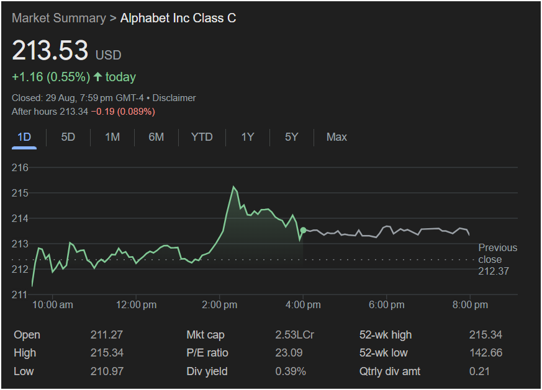Viewport: 542px width, 390px height.
Task: Click the Mkt cap value 2.53LCr
Action: coord(294,335)
